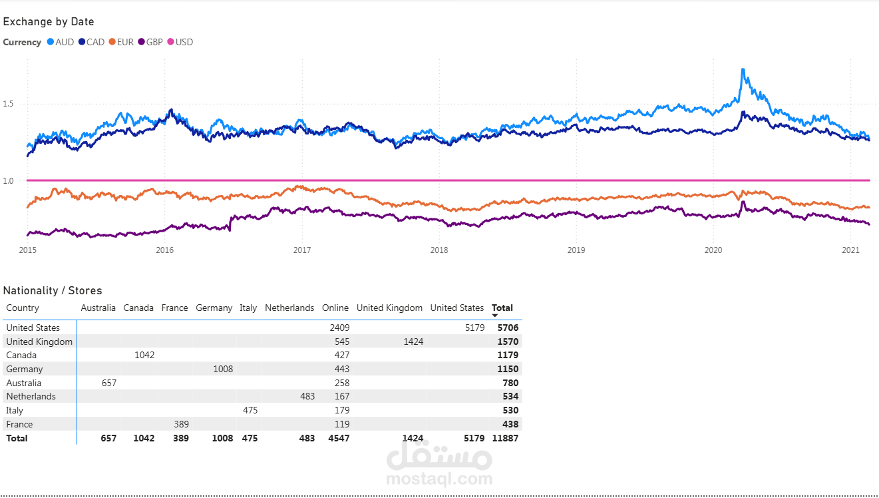Click the Germany row label
Screen dimensions: 879x498
(x=25, y=369)
